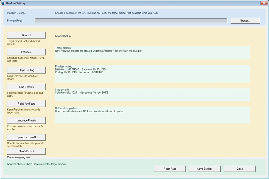Click 'OpenAI transcription settings and server models' description
The height and width of the screenshot is (179, 269).
click(x=25, y=144)
